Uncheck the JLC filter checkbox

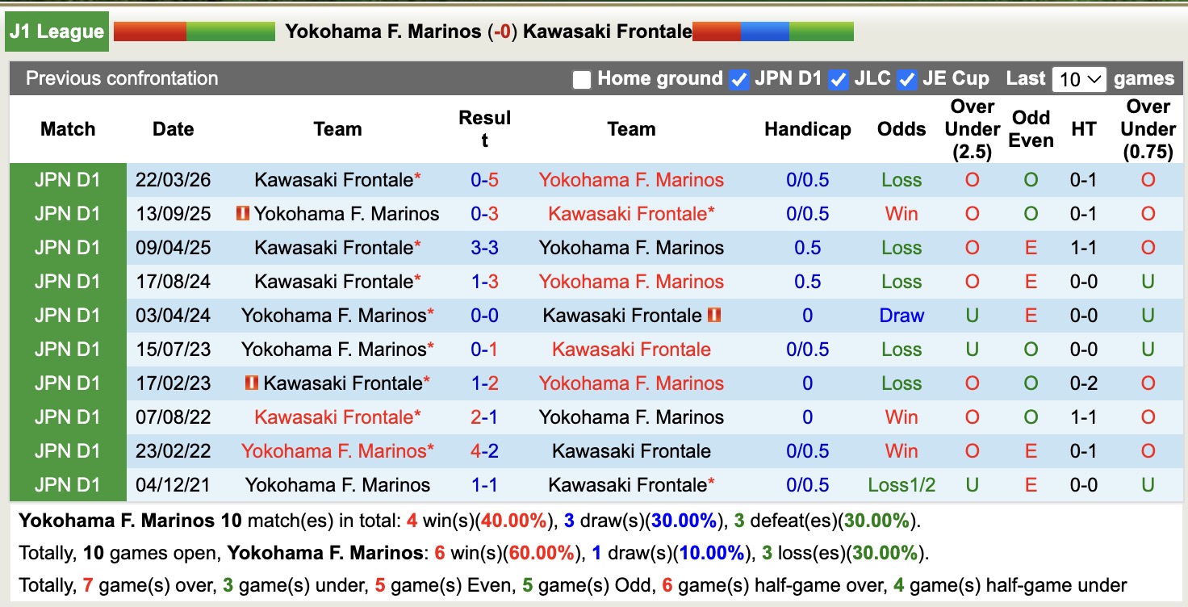[839, 78]
